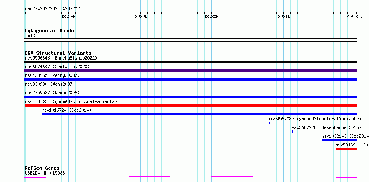Click the ruler's right arrowhead
This screenshot has width=369, height=182.
pos(356,13)
